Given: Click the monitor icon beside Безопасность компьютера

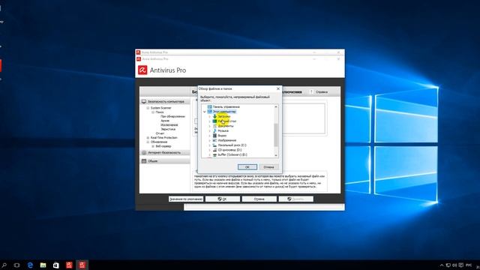Looking at the screenshot, I should pos(144,102).
